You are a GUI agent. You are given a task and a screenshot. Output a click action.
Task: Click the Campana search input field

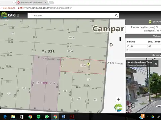tap(73, 15)
